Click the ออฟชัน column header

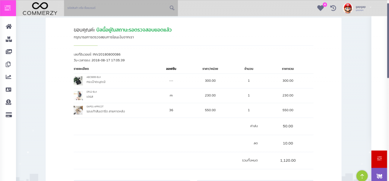coord(171,69)
